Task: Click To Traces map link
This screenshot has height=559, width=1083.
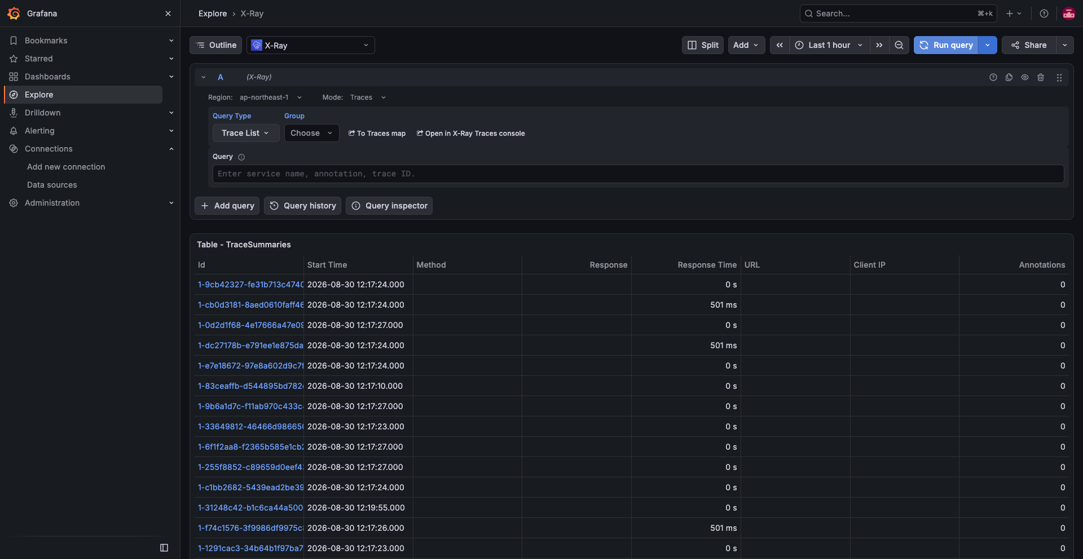Action: point(377,134)
